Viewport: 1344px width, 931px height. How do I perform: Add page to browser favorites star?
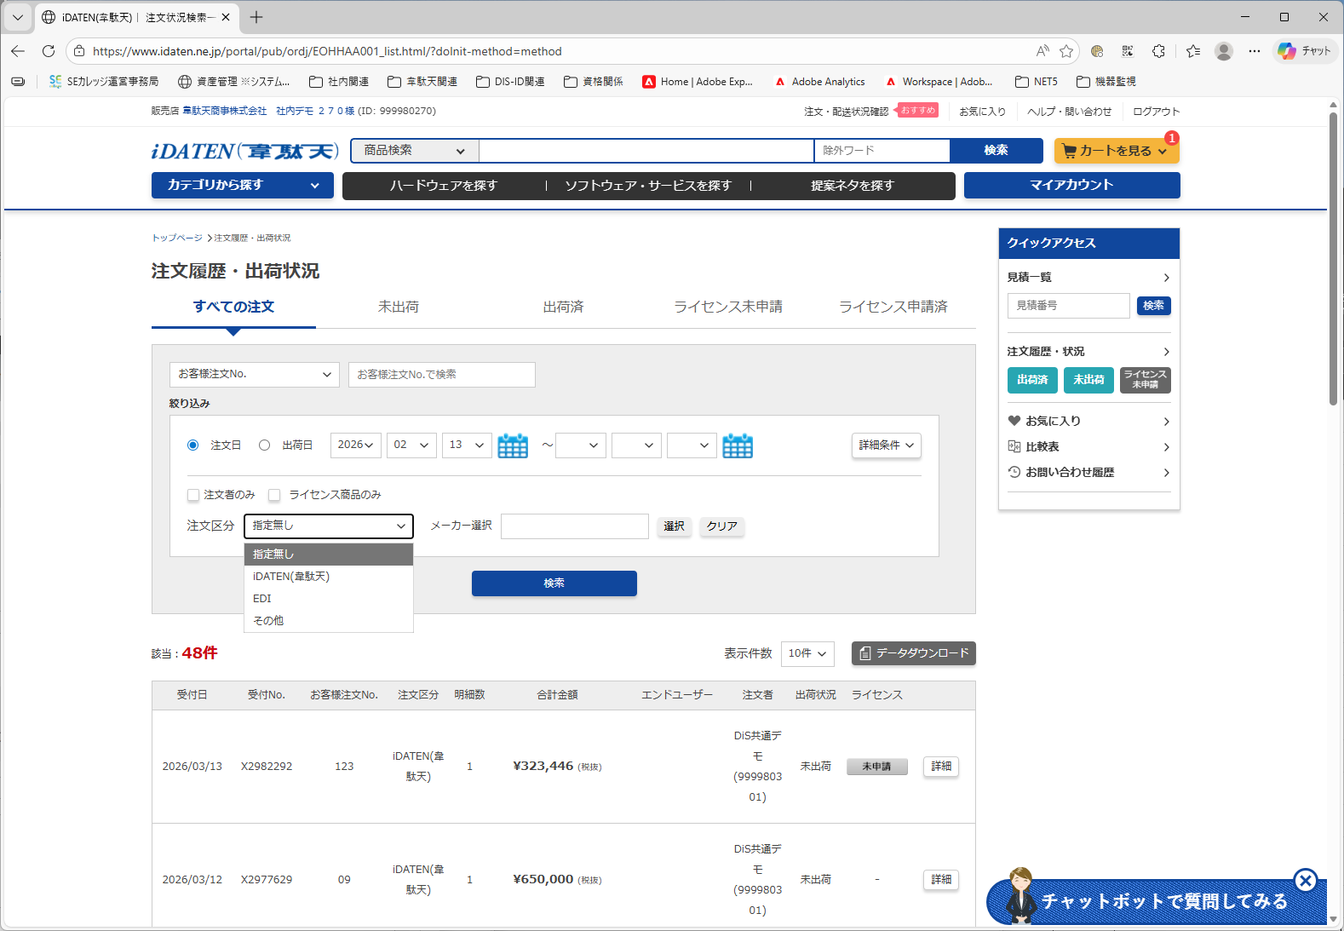coord(1066,51)
